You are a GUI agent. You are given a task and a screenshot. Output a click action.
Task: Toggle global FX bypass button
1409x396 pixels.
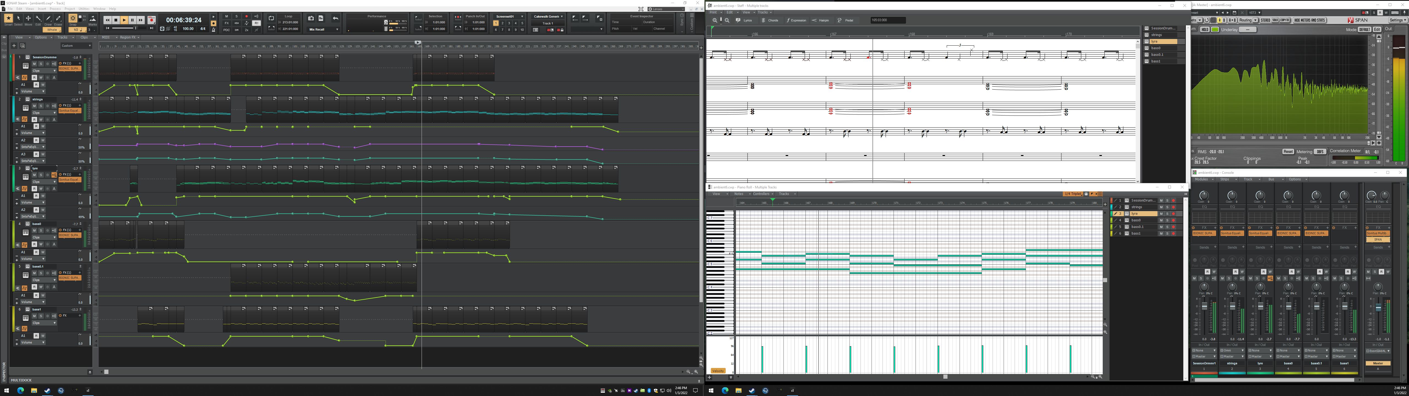click(226, 24)
